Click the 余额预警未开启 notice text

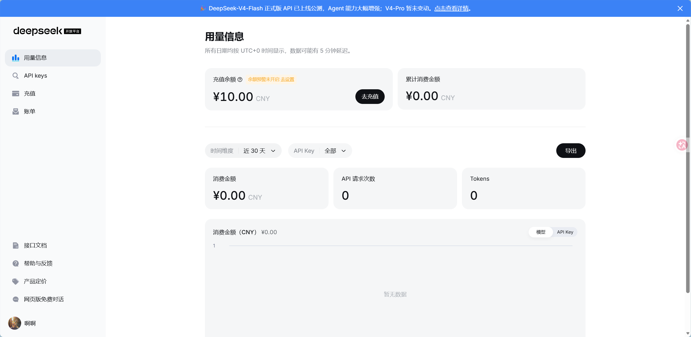(263, 80)
